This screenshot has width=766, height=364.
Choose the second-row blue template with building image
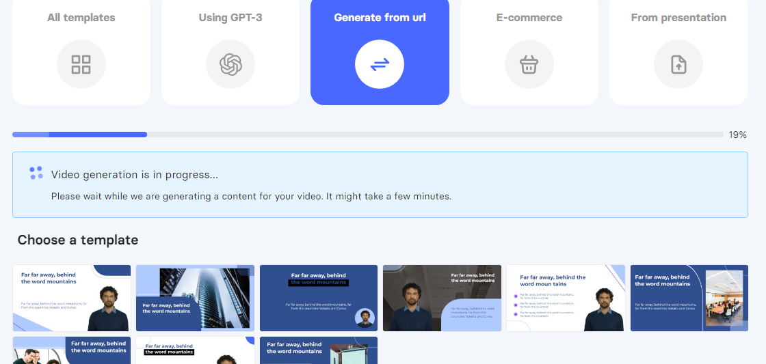319,350
